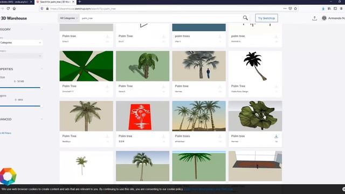Click the clear All Filters link
Image resolution: width=345 pixels, height=194 pixels.
[5, 133]
